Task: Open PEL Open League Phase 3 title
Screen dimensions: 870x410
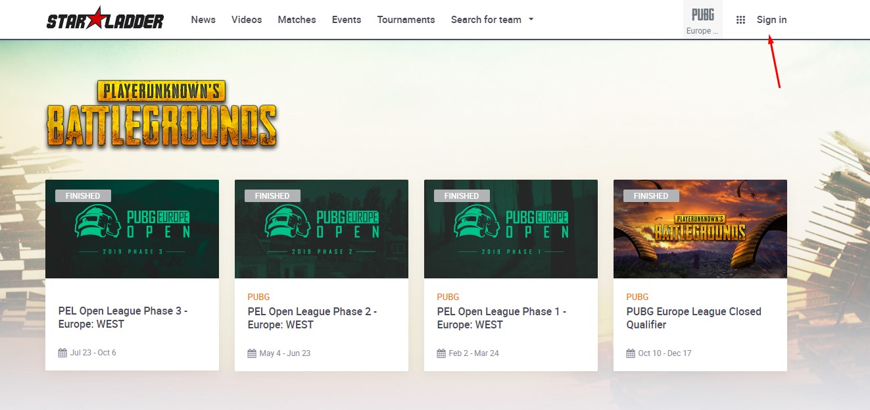Action: (123, 317)
